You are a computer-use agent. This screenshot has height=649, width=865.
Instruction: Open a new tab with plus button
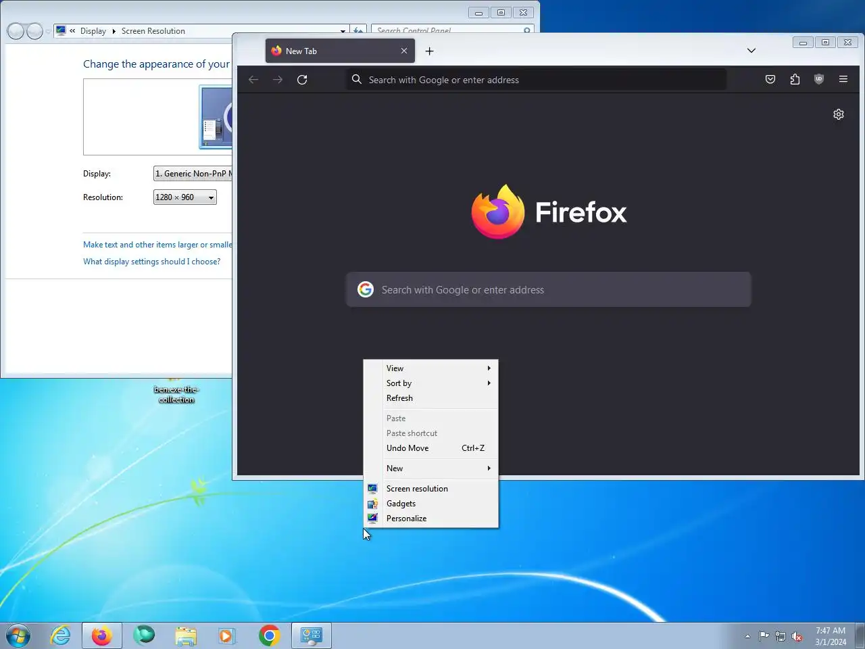[429, 51]
